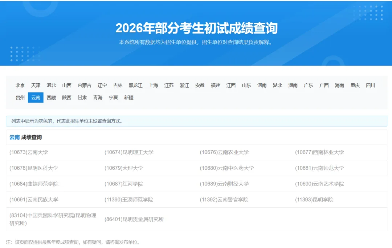Select the 海南 province tab

339,85
